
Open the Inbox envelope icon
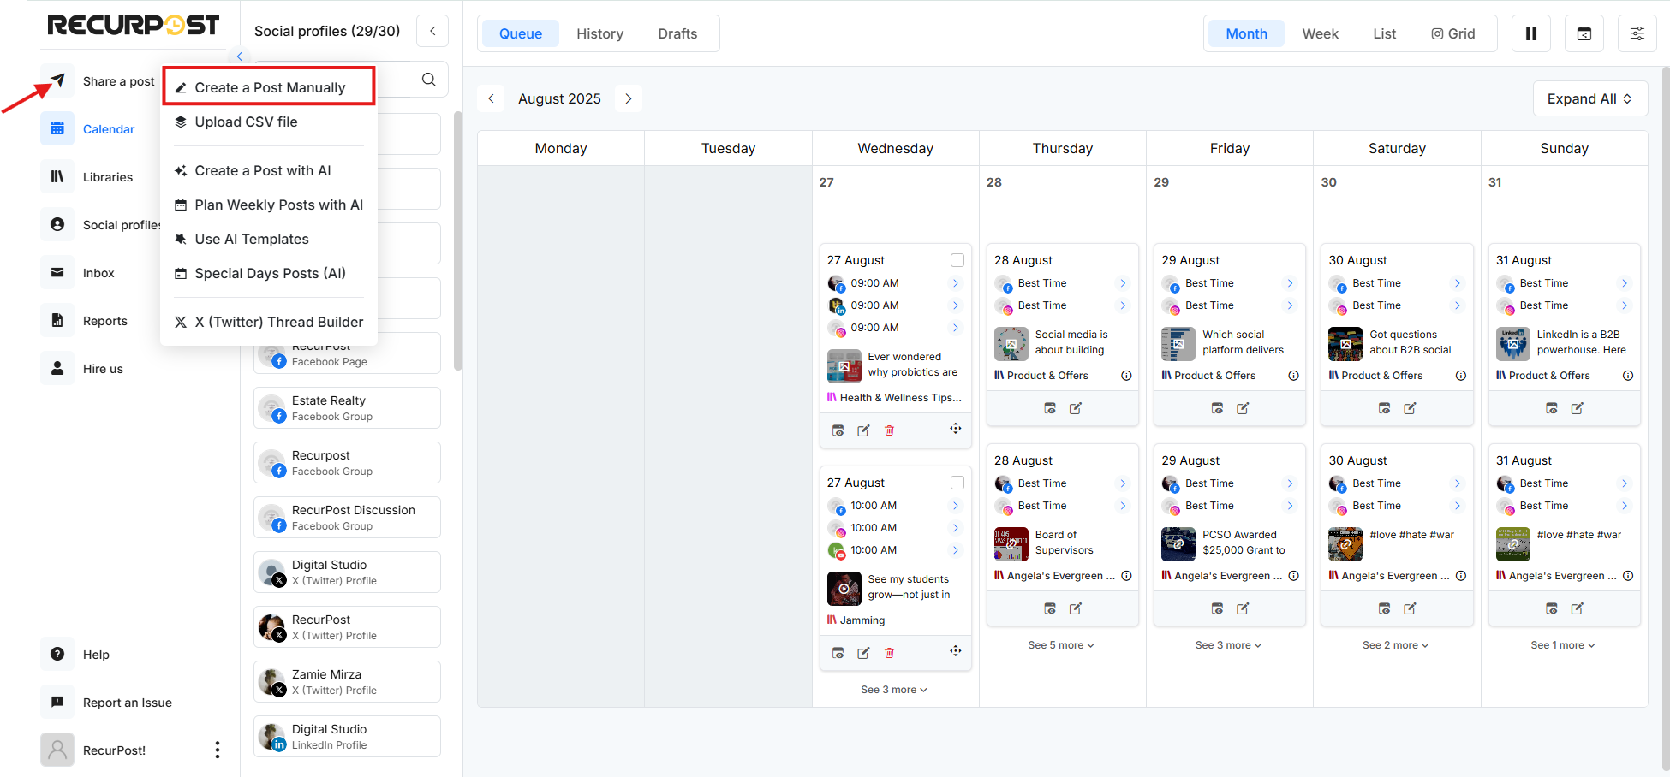pyautogui.click(x=57, y=273)
